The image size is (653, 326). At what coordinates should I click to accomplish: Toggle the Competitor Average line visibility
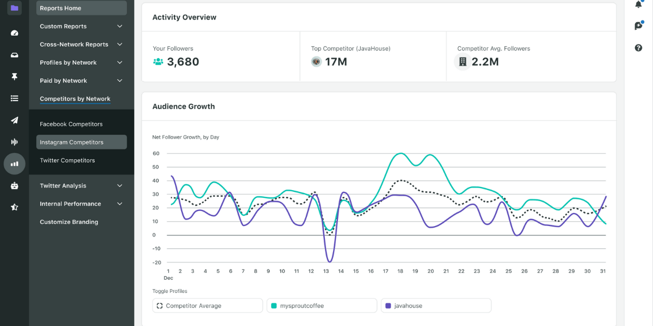click(x=207, y=305)
